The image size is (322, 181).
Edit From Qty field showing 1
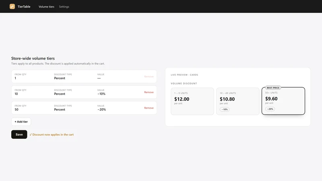tap(15, 78)
